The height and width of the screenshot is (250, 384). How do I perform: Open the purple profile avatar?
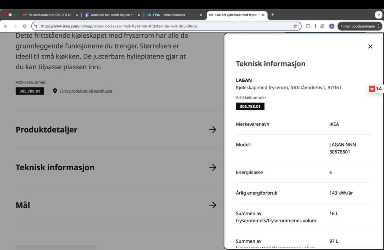[332, 26]
